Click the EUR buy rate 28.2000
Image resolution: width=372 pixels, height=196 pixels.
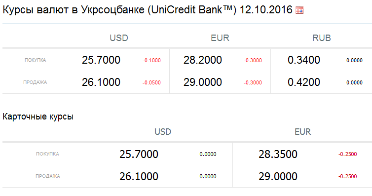203,60
